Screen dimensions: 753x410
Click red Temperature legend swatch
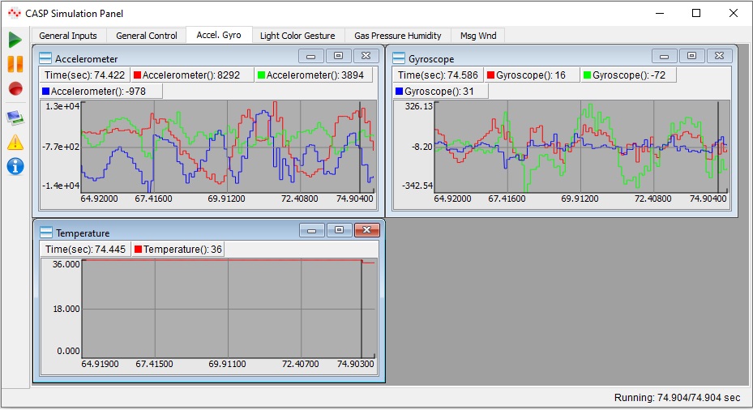[139, 250]
